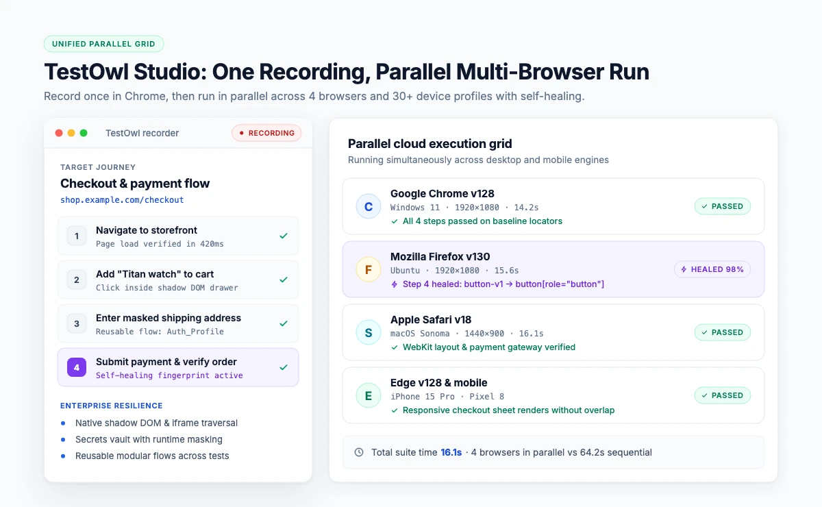Open the Edge v128 & mobile result card
Viewport: 822px width, 507px height.
click(553, 395)
